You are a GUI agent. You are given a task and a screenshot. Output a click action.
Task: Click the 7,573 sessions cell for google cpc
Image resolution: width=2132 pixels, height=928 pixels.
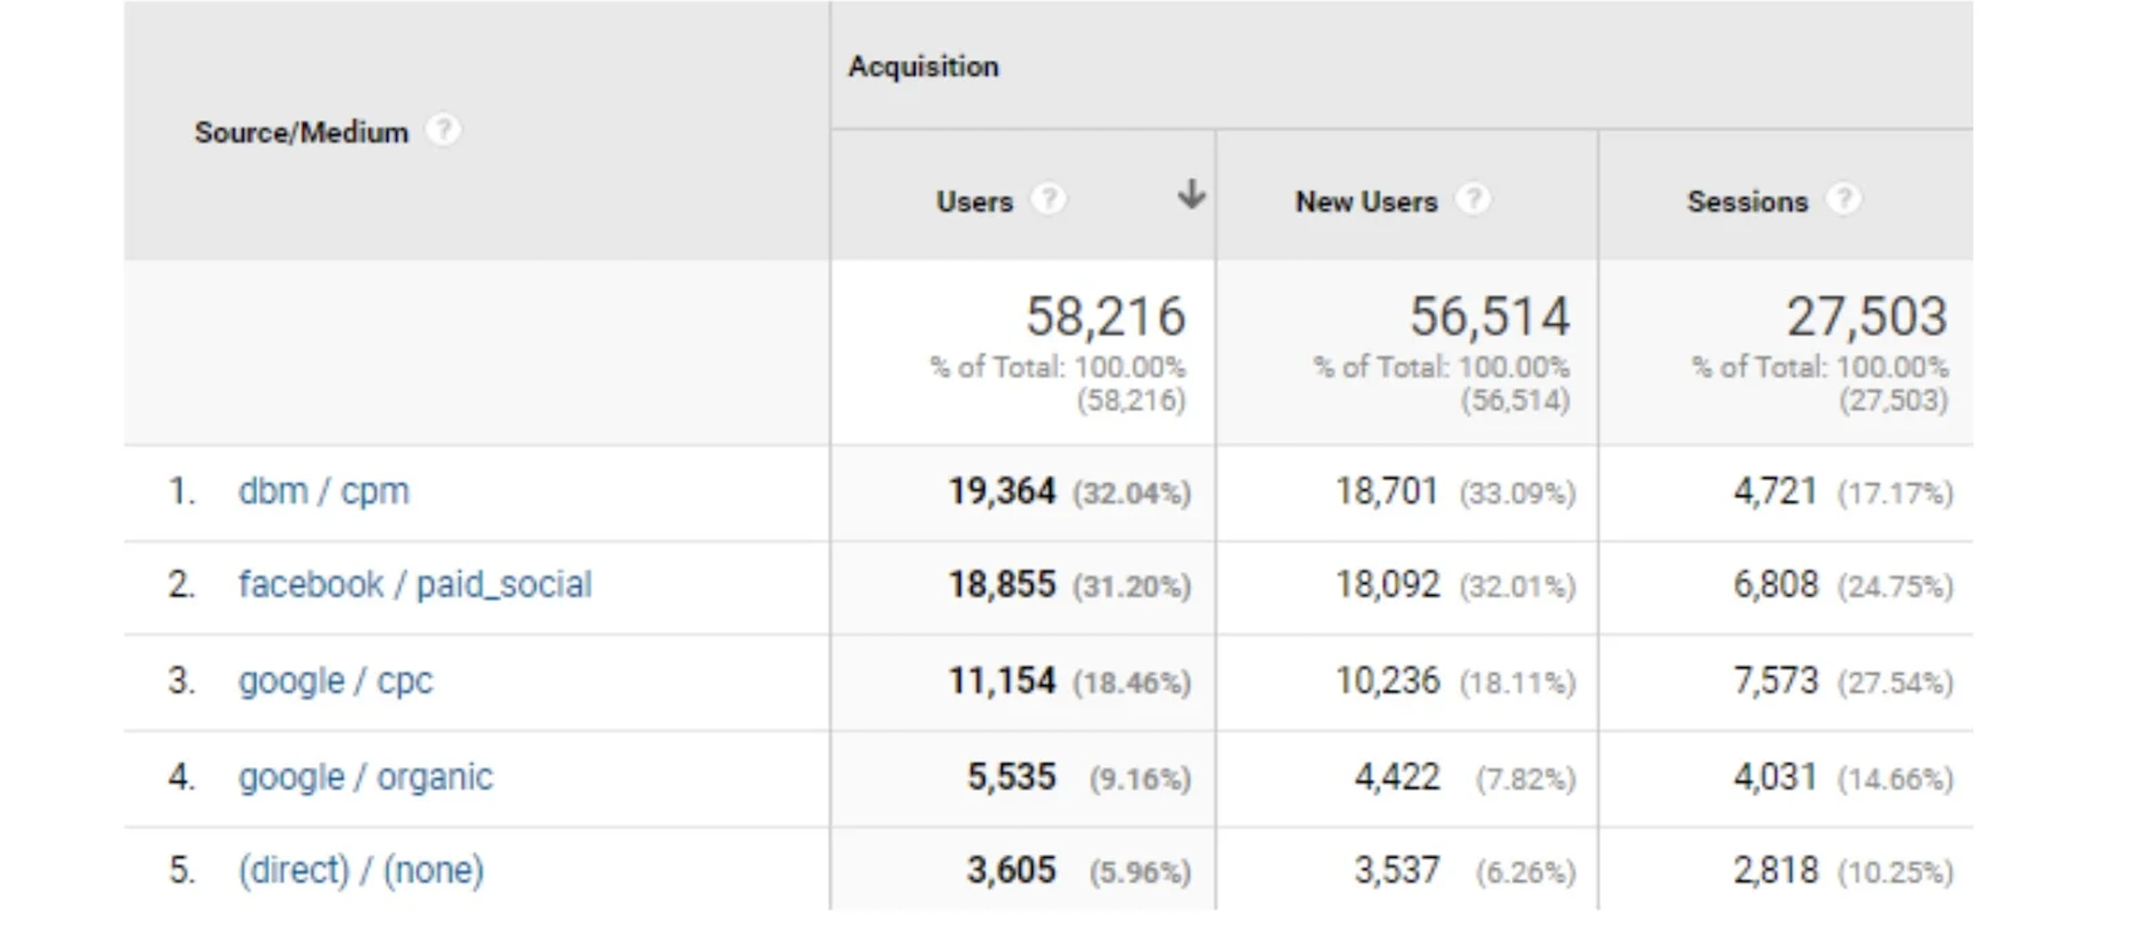(x=1776, y=680)
